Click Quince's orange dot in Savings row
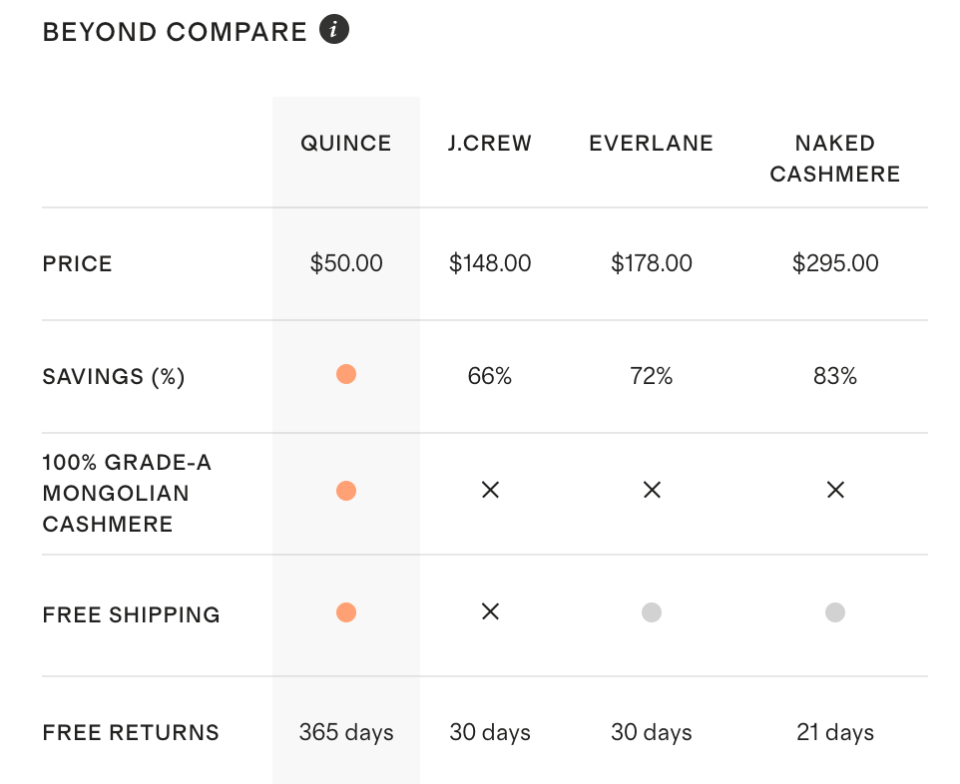 [346, 375]
